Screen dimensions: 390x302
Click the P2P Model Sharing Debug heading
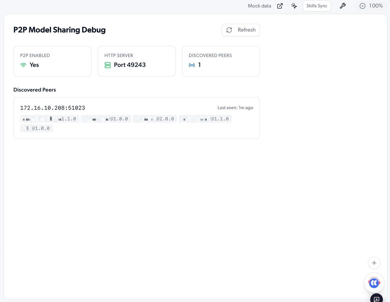pyautogui.click(x=59, y=30)
